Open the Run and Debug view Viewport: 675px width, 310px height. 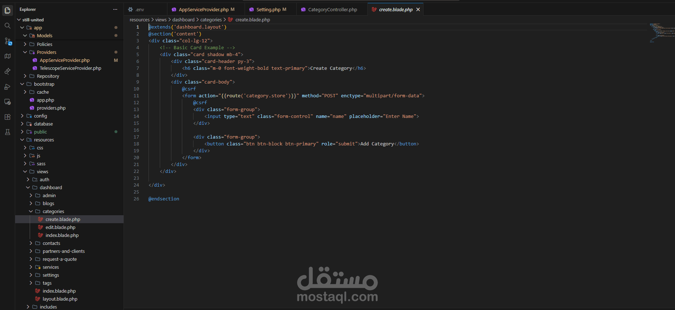point(7,86)
